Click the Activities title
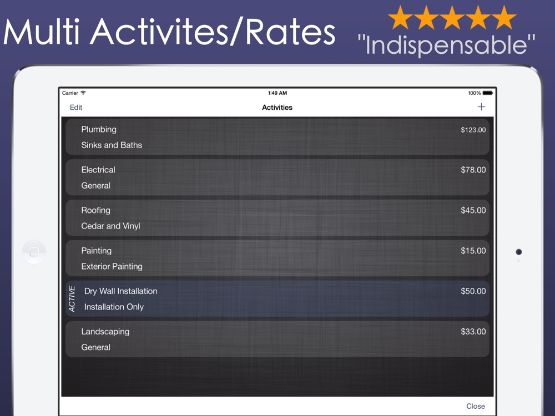This screenshot has width=555, height=416. point(277,108)
